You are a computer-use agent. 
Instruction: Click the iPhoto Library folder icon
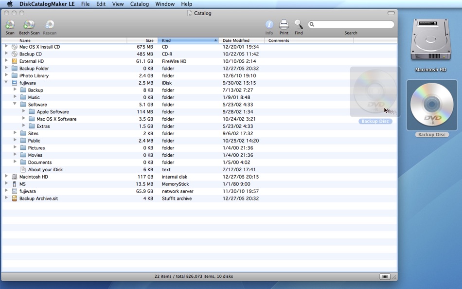(x=15, y=76)
